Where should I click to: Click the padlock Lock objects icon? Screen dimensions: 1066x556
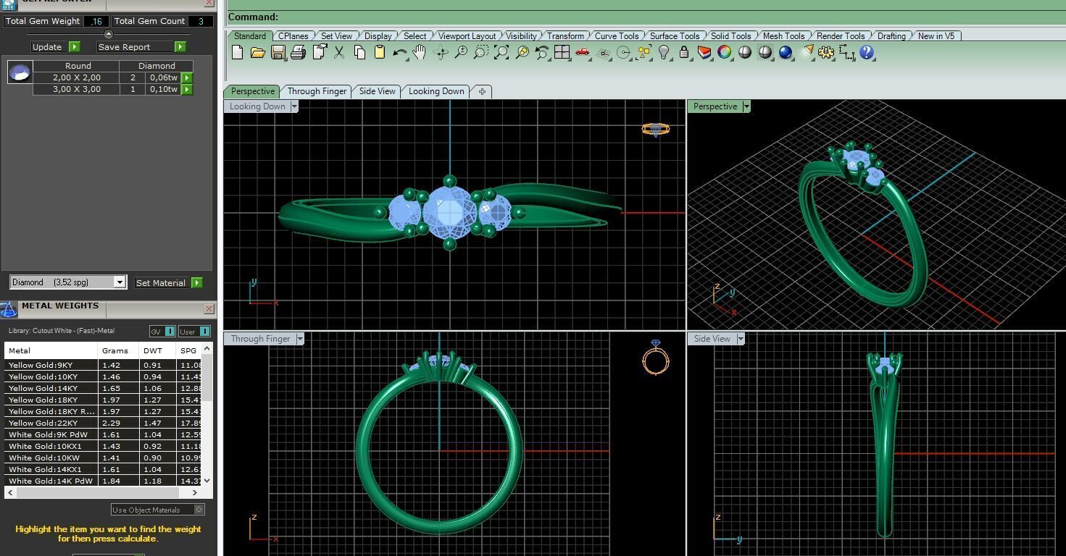click(683, 52)
